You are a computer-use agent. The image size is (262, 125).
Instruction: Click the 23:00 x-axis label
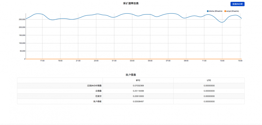point(96,61)
